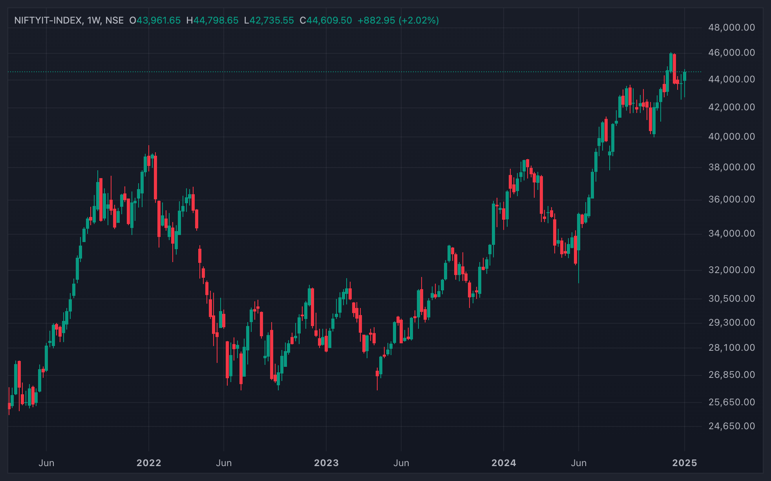Click the 2024 time axis label
Image resolution: width=771 pixels, height=481 pixels.
pyautogui.click(x=504, y=463)
